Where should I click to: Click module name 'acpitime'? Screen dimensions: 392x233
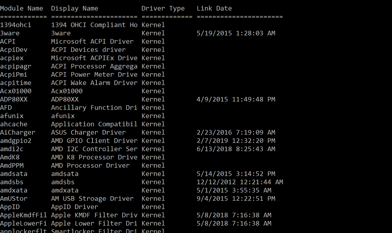(16, 83)
